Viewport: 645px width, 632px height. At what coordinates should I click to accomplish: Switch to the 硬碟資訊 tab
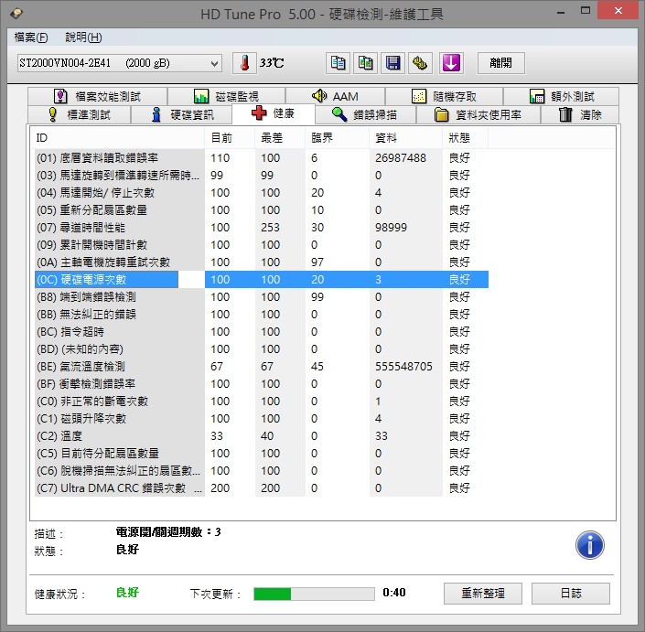(181, 114)
